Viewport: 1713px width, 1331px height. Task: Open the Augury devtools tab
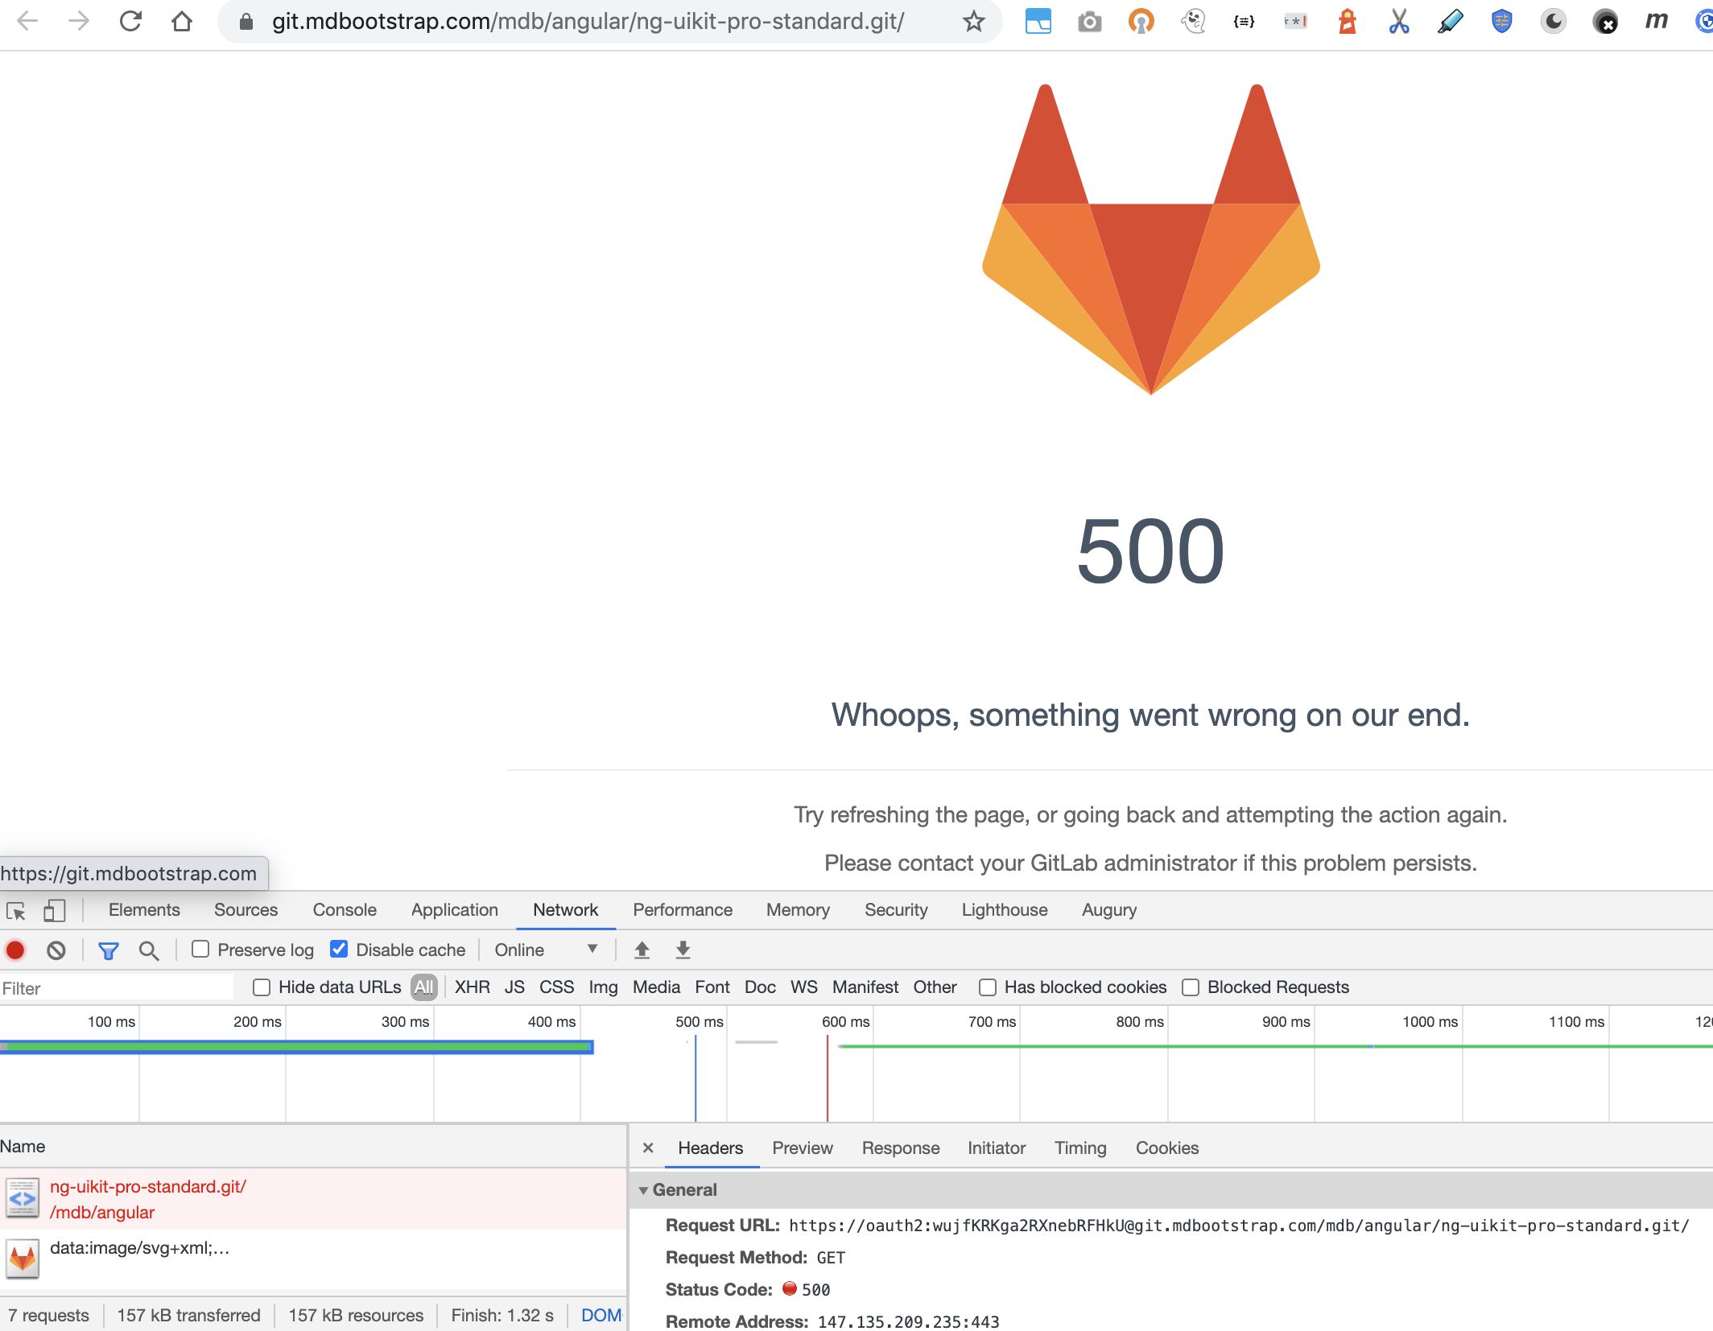1109,910
